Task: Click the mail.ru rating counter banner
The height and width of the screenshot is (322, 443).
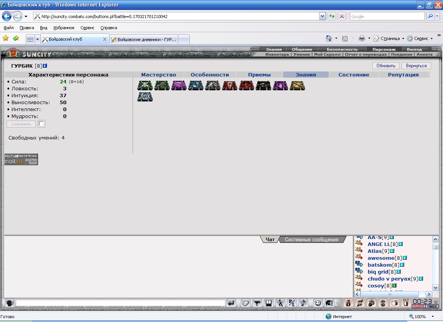Action: tap(21, 159)
